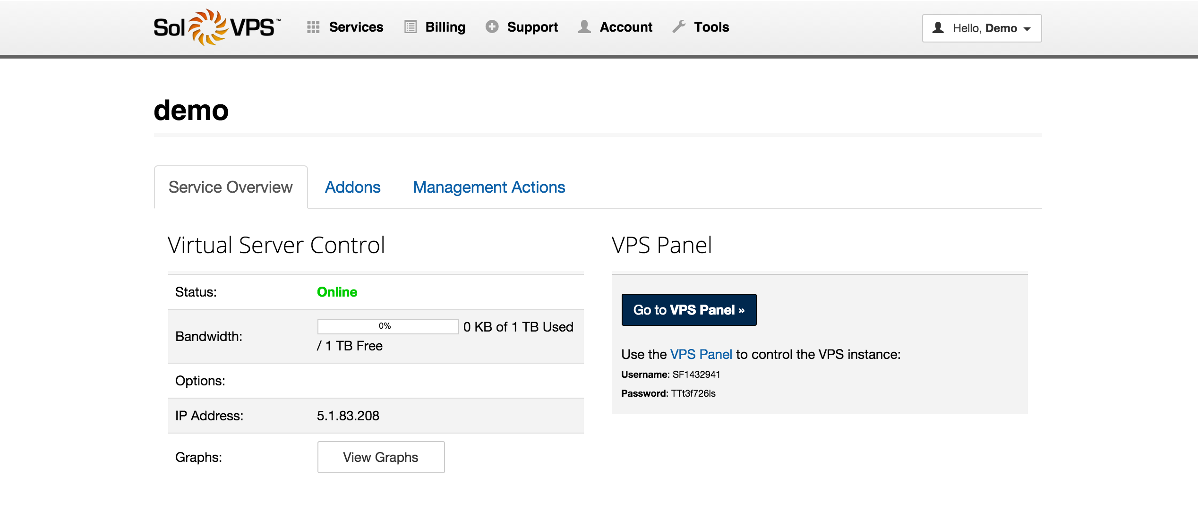Click the View Graphs button

380,457
